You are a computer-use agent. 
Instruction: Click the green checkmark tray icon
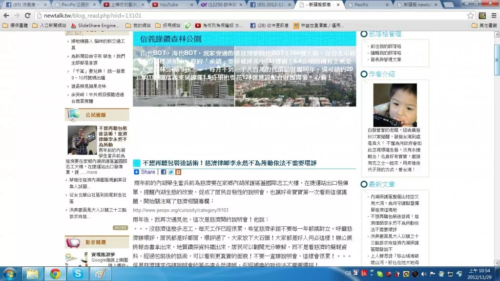coord(380,274)
